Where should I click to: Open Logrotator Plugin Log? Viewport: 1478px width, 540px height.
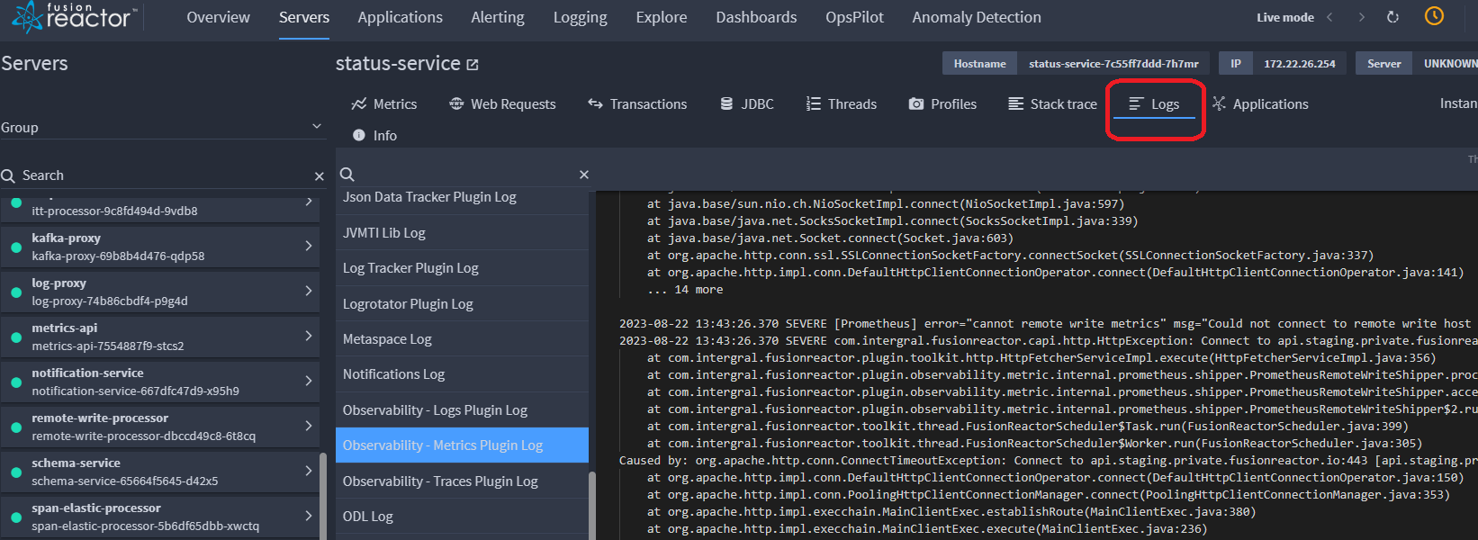point(462,303)
